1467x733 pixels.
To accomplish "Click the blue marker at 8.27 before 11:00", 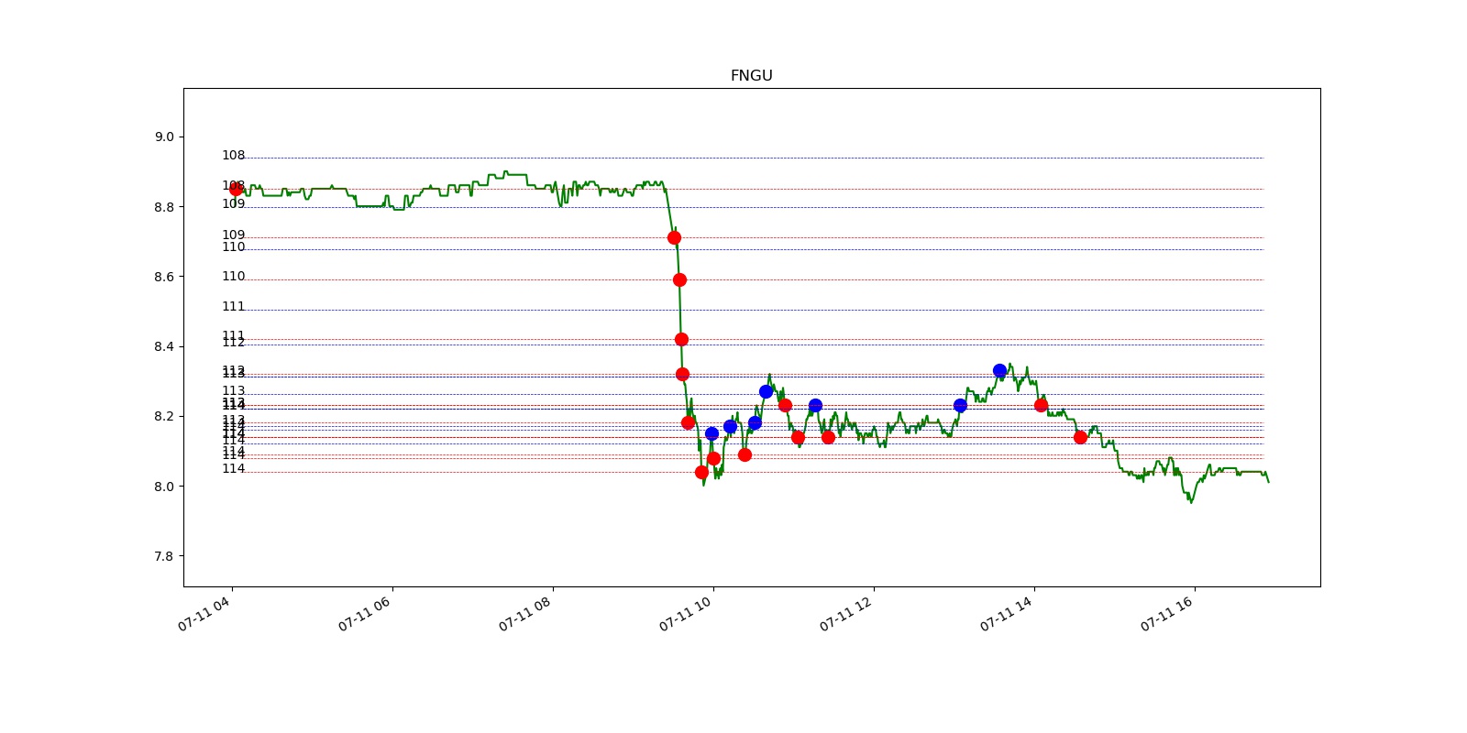I will point(766,391).
